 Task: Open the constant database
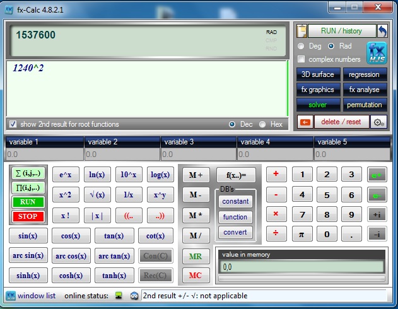(235, 201)
